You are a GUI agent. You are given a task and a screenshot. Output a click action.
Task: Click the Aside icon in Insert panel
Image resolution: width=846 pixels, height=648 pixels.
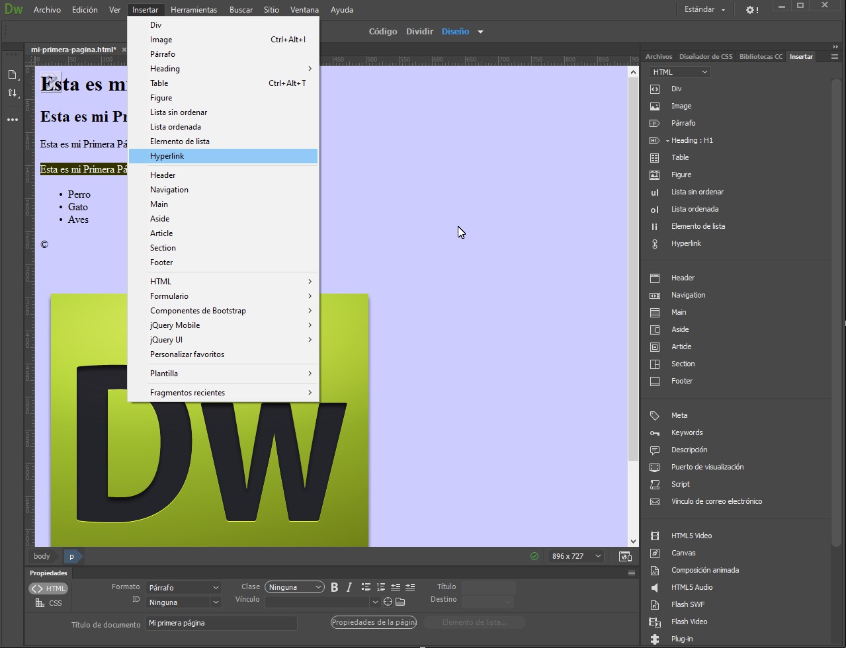pos(655,329)
